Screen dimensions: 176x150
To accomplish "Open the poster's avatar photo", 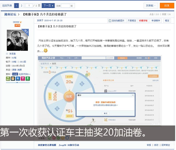I will pos(17,40).
